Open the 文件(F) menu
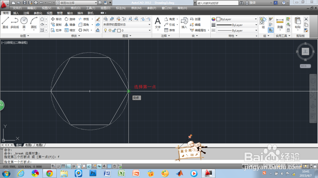The height and width of the screenshot is (178, 318). tap(17, 8)
